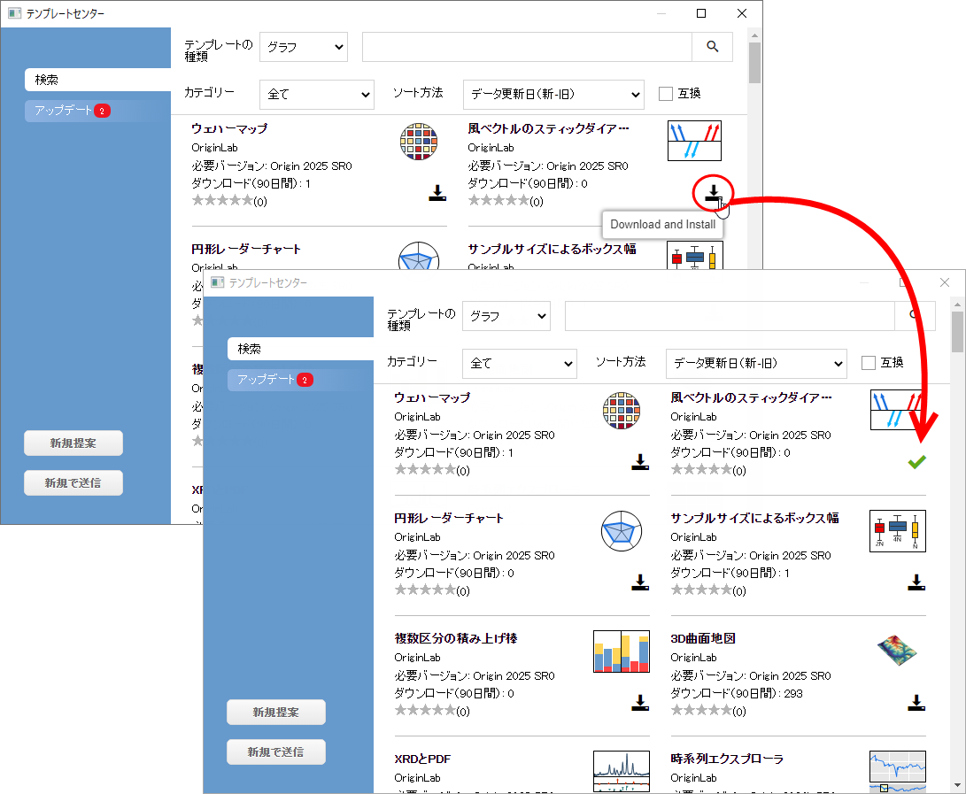
Task: Click installed checkmark of 風ベクトル in front window
Action: tap(916, 462)
